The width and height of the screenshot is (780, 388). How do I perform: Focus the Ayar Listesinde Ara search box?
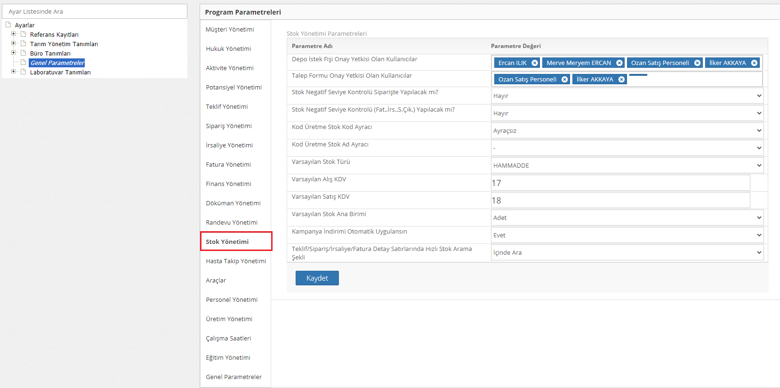click(x=95, y=11)
